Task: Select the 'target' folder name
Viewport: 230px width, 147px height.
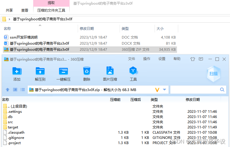Action: tap(13, 127)
